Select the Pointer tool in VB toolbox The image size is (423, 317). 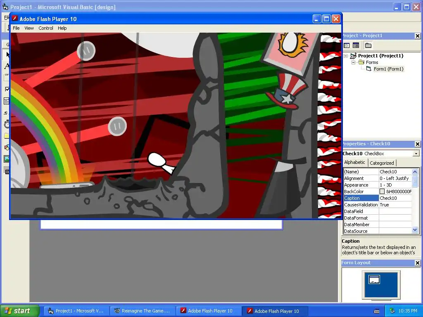click(x=7, y=55)
